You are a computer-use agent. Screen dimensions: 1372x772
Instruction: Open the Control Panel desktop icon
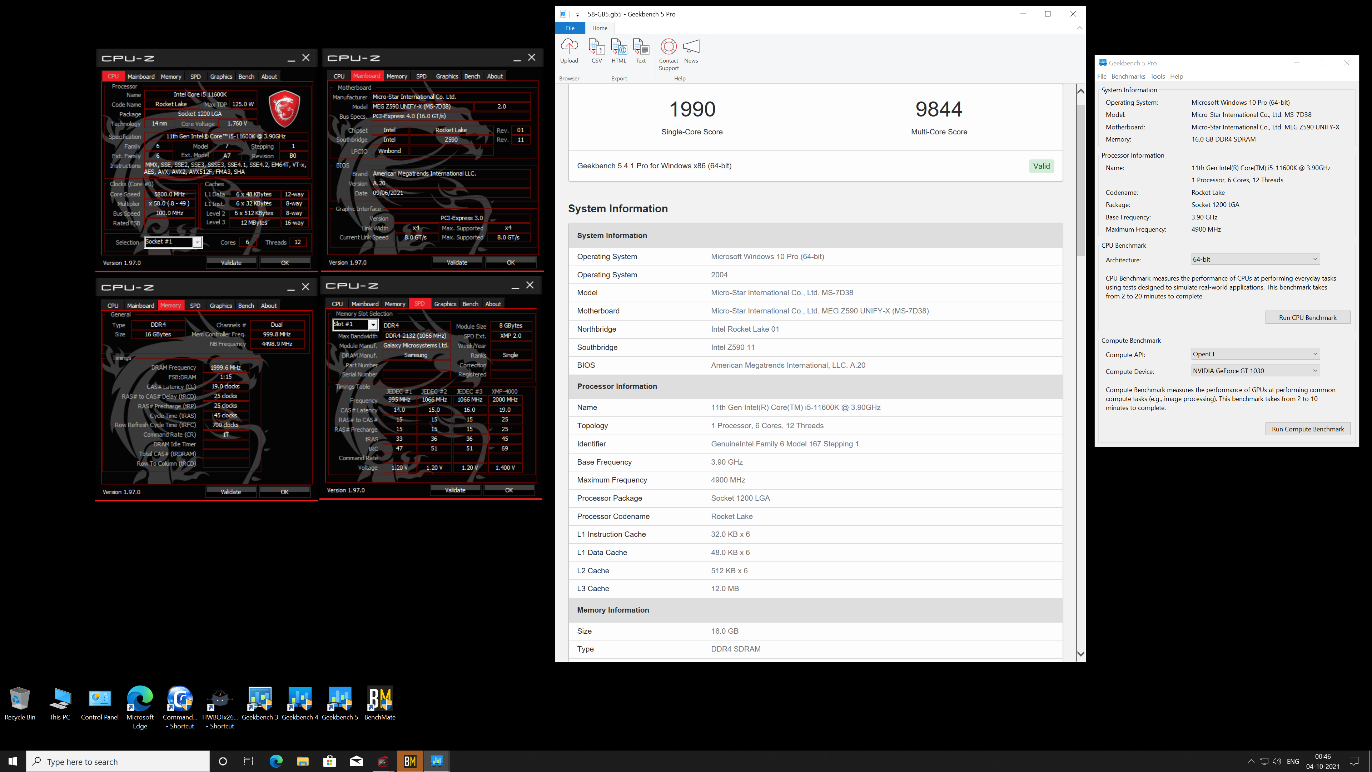(100, 704)
